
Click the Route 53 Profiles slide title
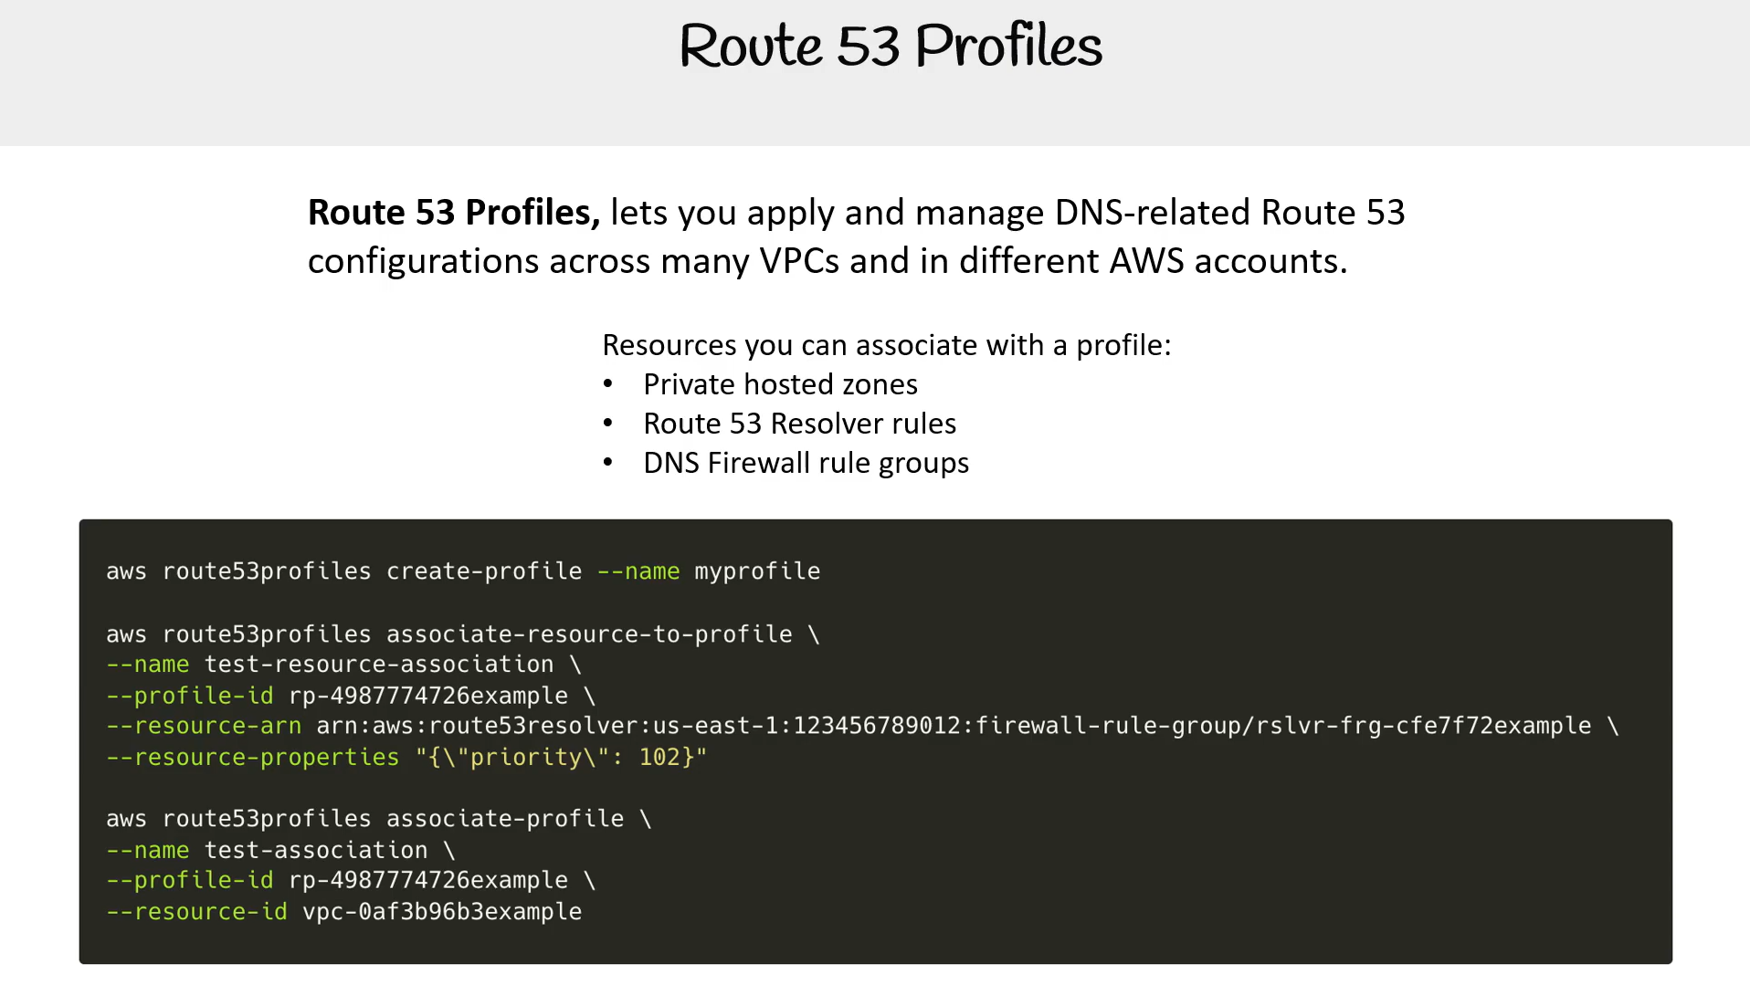pos(891,46)
